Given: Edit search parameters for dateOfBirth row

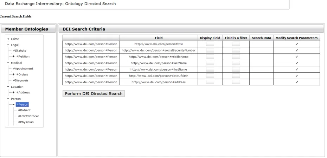Looking at the screenshot, I should click(x=296, y=76).
